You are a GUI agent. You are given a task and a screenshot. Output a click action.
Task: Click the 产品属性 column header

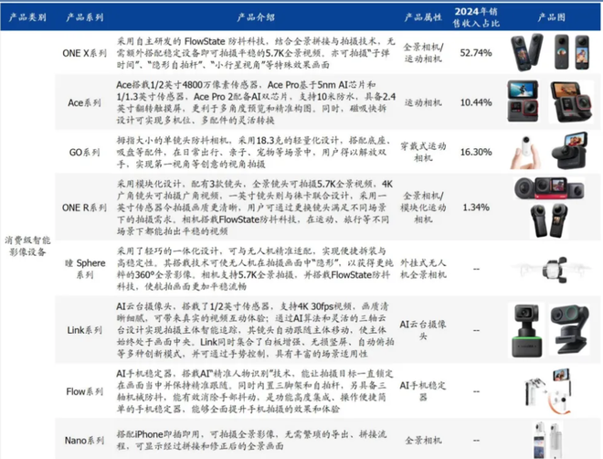coord(423,17)
